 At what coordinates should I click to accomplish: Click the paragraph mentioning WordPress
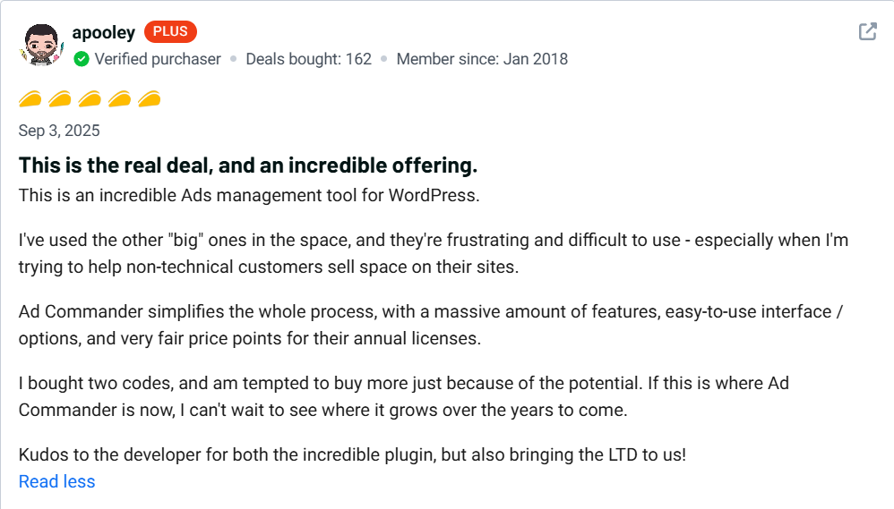249,195
